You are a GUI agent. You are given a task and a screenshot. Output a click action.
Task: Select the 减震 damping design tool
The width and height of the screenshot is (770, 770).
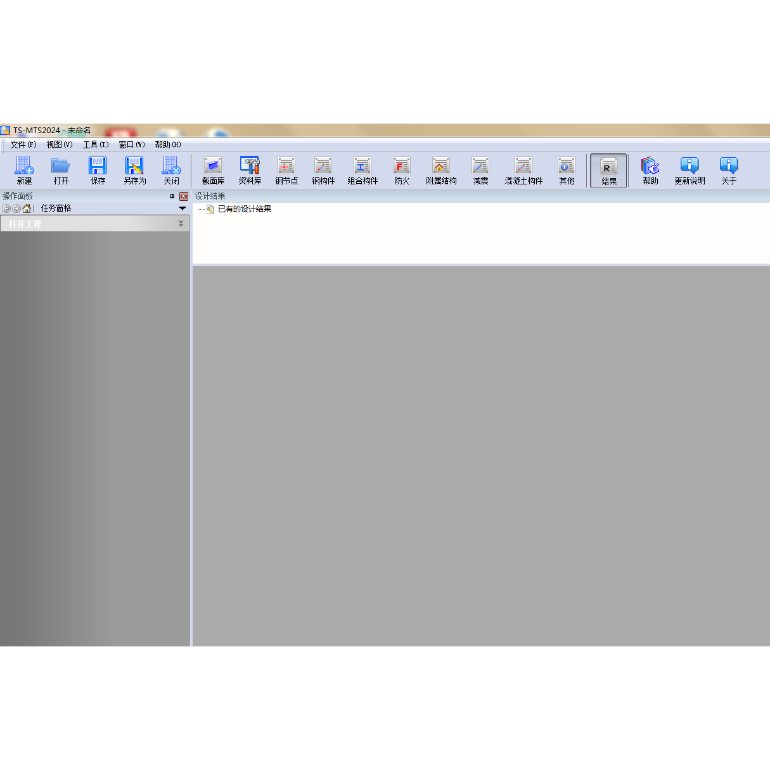pos(480,170)
